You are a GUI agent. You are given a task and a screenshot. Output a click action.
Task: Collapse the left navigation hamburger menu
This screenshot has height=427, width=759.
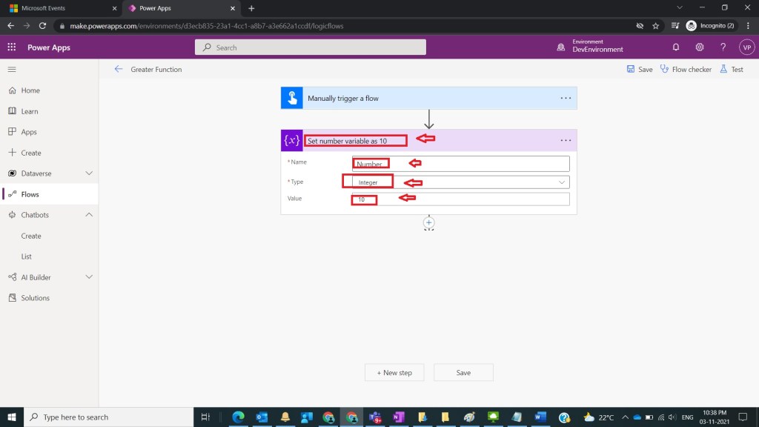point(12,69)
